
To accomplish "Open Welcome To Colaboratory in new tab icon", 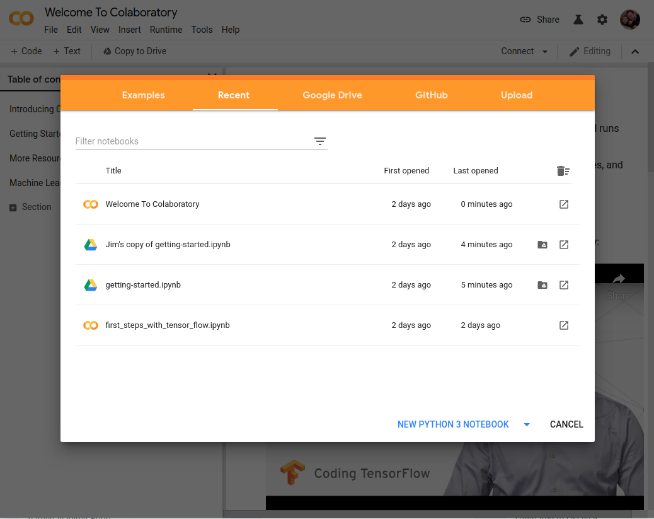I will 564,204.
